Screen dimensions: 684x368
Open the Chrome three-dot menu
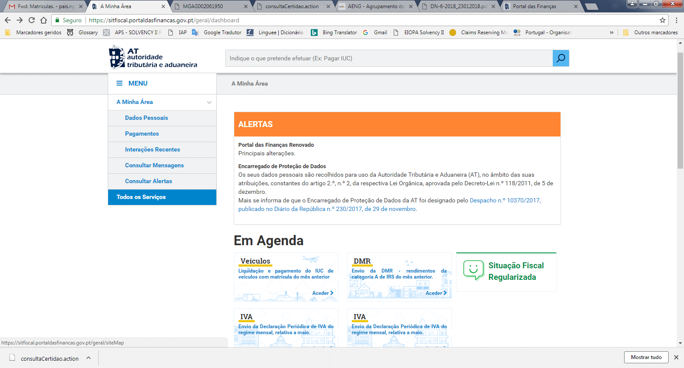point(676,20)
